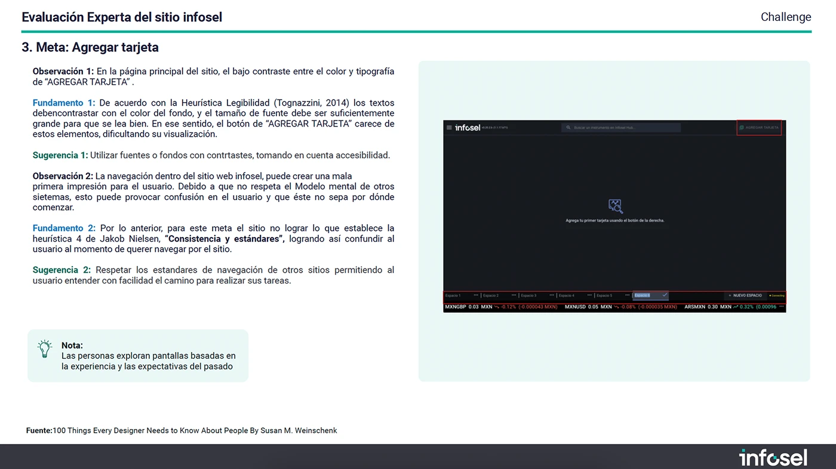
Task: Click the 'Fundamento 1:' label
Action: [x=64, y=103]
